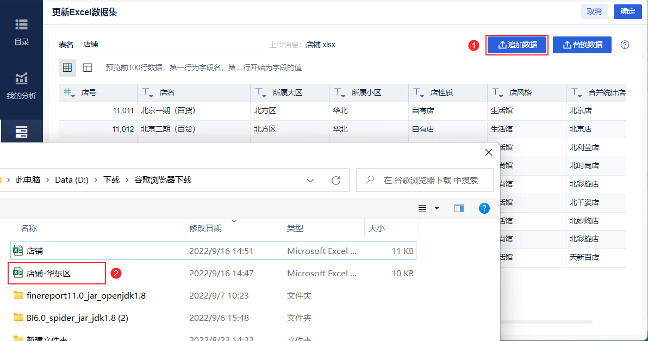Open the 合并统计店 field type dropdown
648x341 pixels.
[x=576, y=92]
